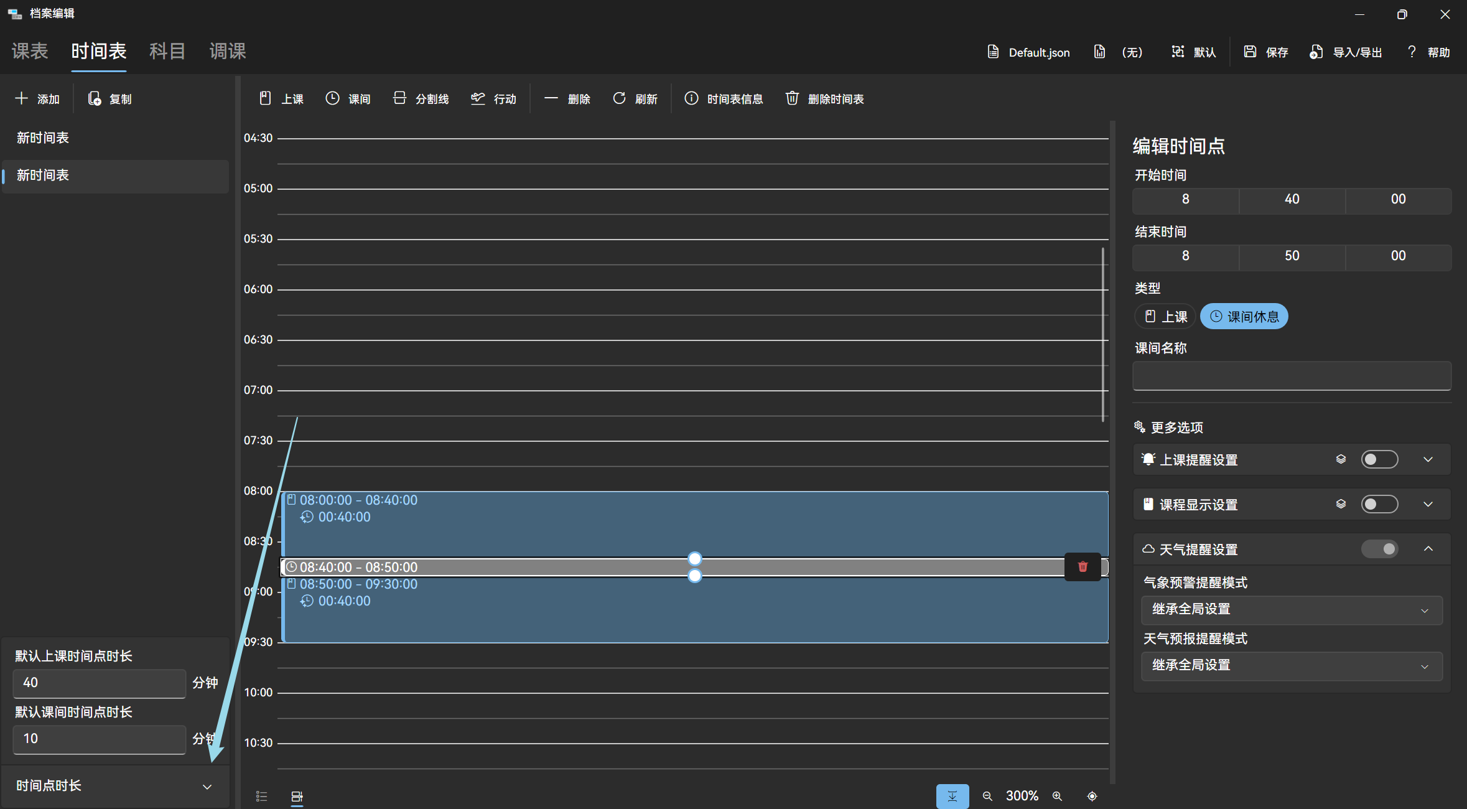Click the zoom in magnifier icon
Image resolution: width=1467 pixels, height=809 pixels.
(1057, 796)
